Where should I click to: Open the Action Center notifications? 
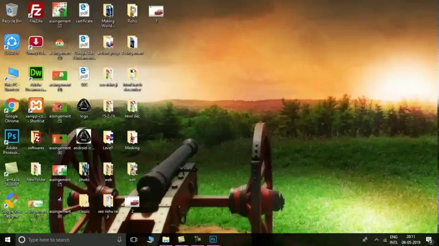429,240
